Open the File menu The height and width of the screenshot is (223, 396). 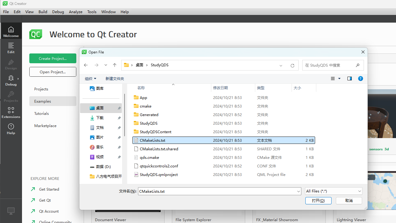pyautogui.click(x=6, y=12)
